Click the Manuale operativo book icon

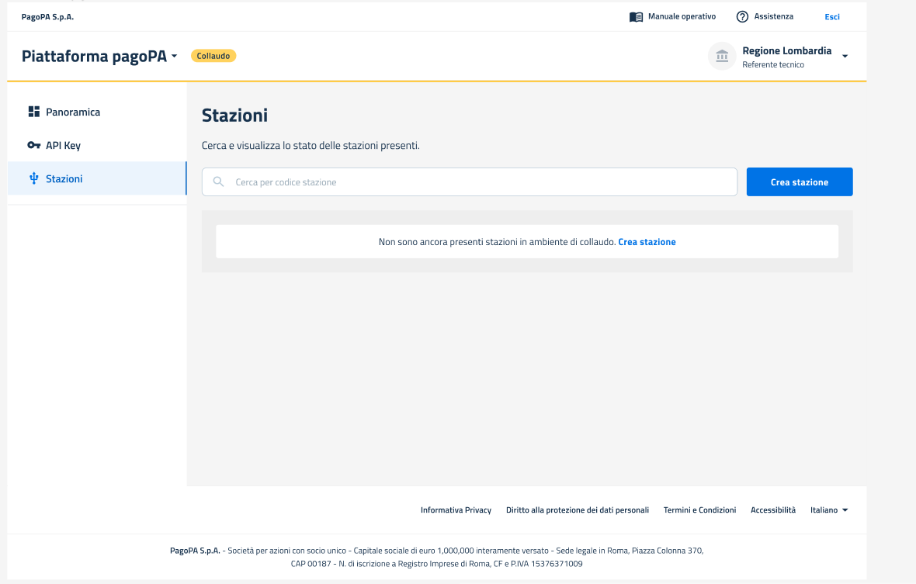tap(636, 17)
